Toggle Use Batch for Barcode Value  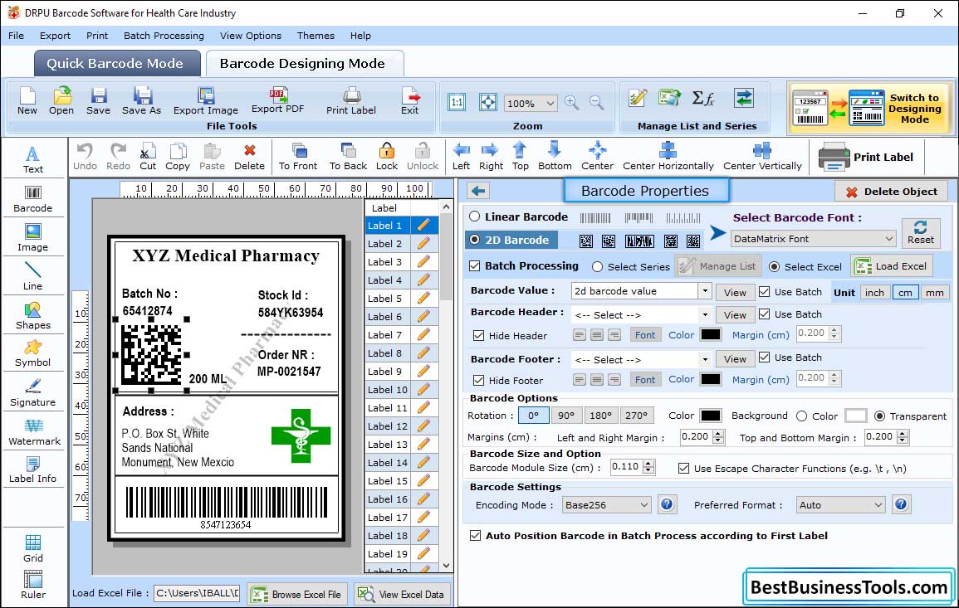click(765, 291)
